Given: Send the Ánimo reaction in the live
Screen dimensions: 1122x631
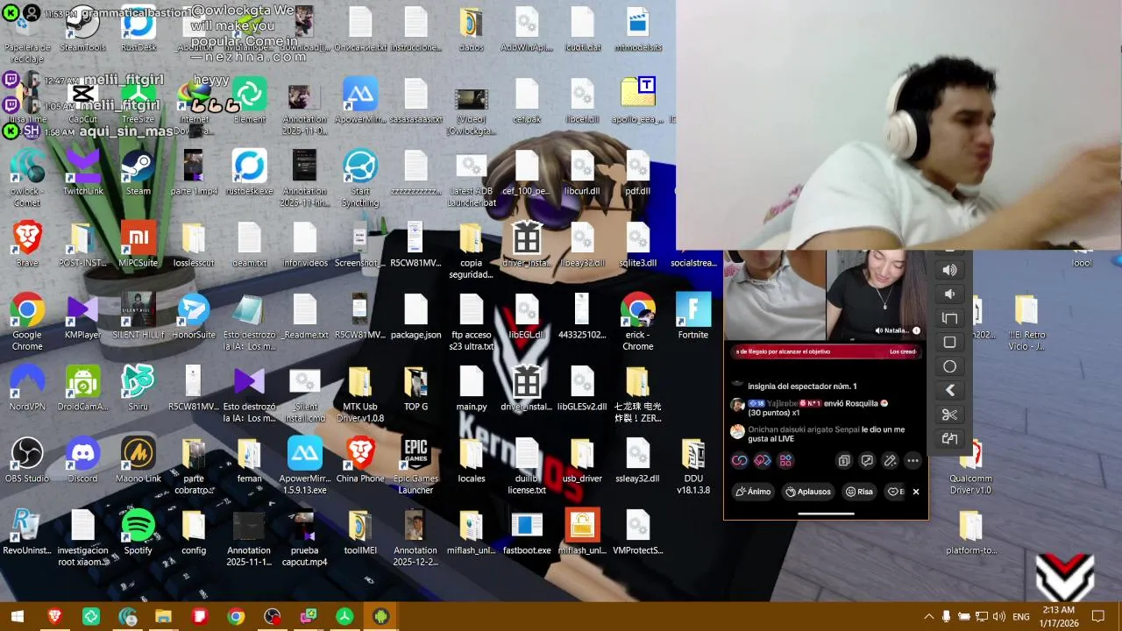Looking at the screenshot, I should click(x=754, y=492).
